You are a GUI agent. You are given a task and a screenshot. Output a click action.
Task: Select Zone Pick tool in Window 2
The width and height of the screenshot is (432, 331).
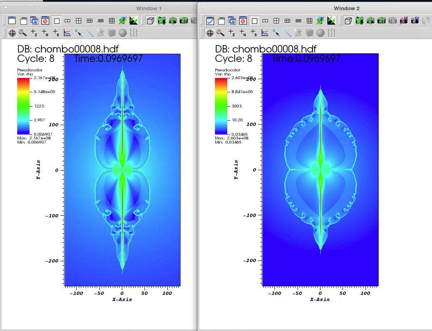coord(232,33)
